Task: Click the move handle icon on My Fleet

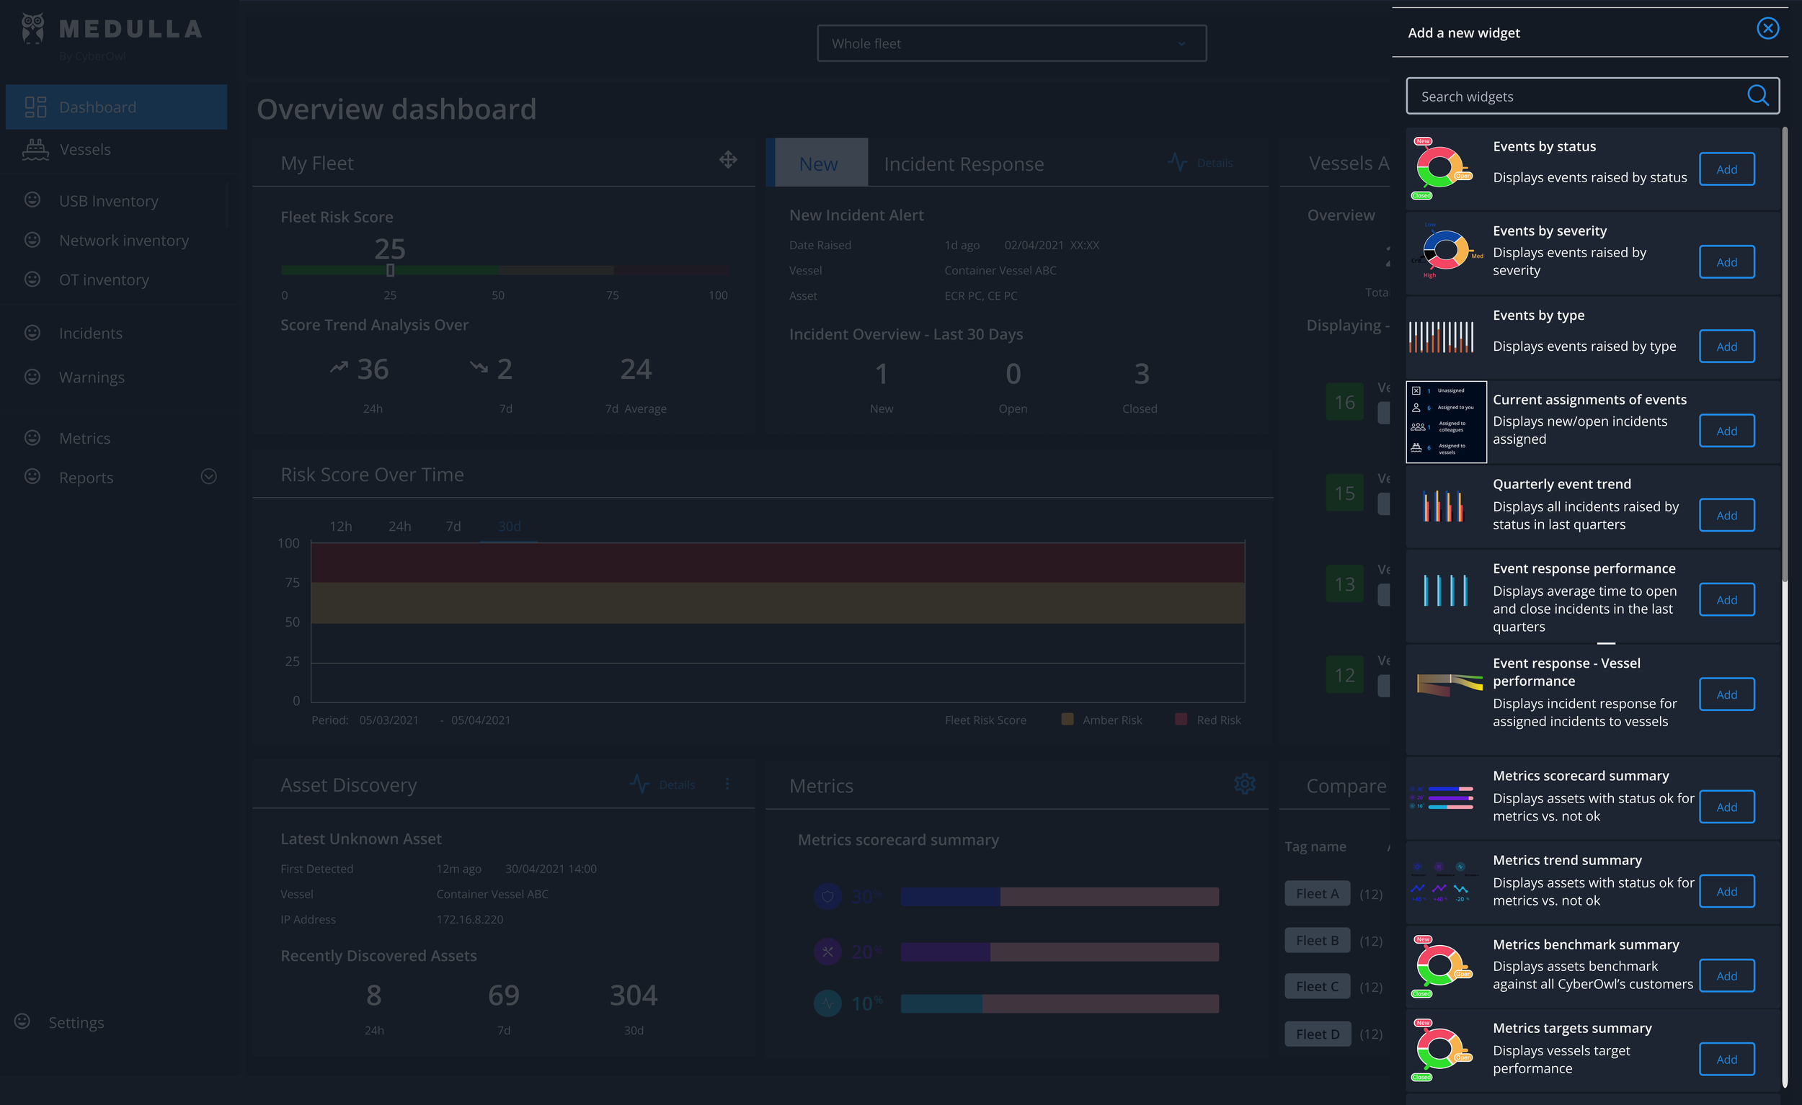Action: (728, 160)
